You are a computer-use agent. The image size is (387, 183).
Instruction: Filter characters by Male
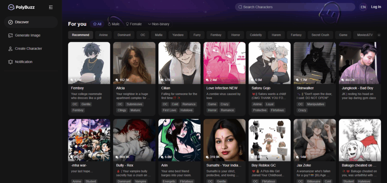tap(114, 24)
